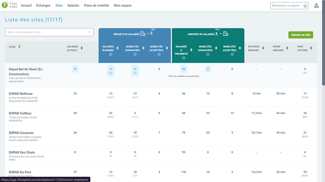This screenshot has width=325, height=182.
Task: Sort by Durée médiane column
Action: click(x=287, y=48)
